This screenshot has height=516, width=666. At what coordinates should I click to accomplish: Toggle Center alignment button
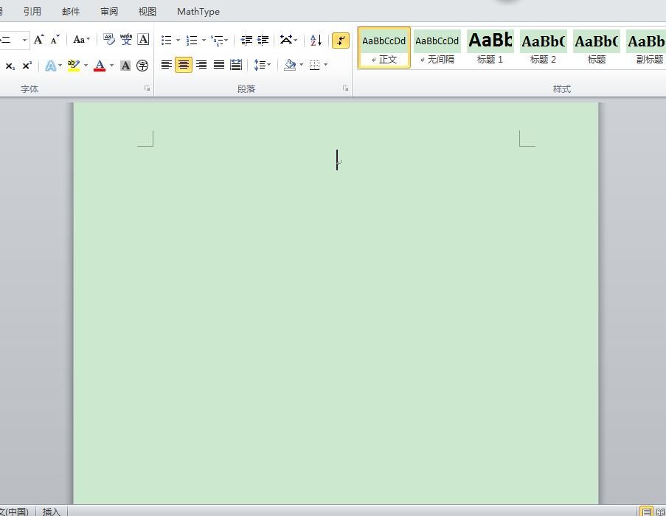tap(184, 65)
